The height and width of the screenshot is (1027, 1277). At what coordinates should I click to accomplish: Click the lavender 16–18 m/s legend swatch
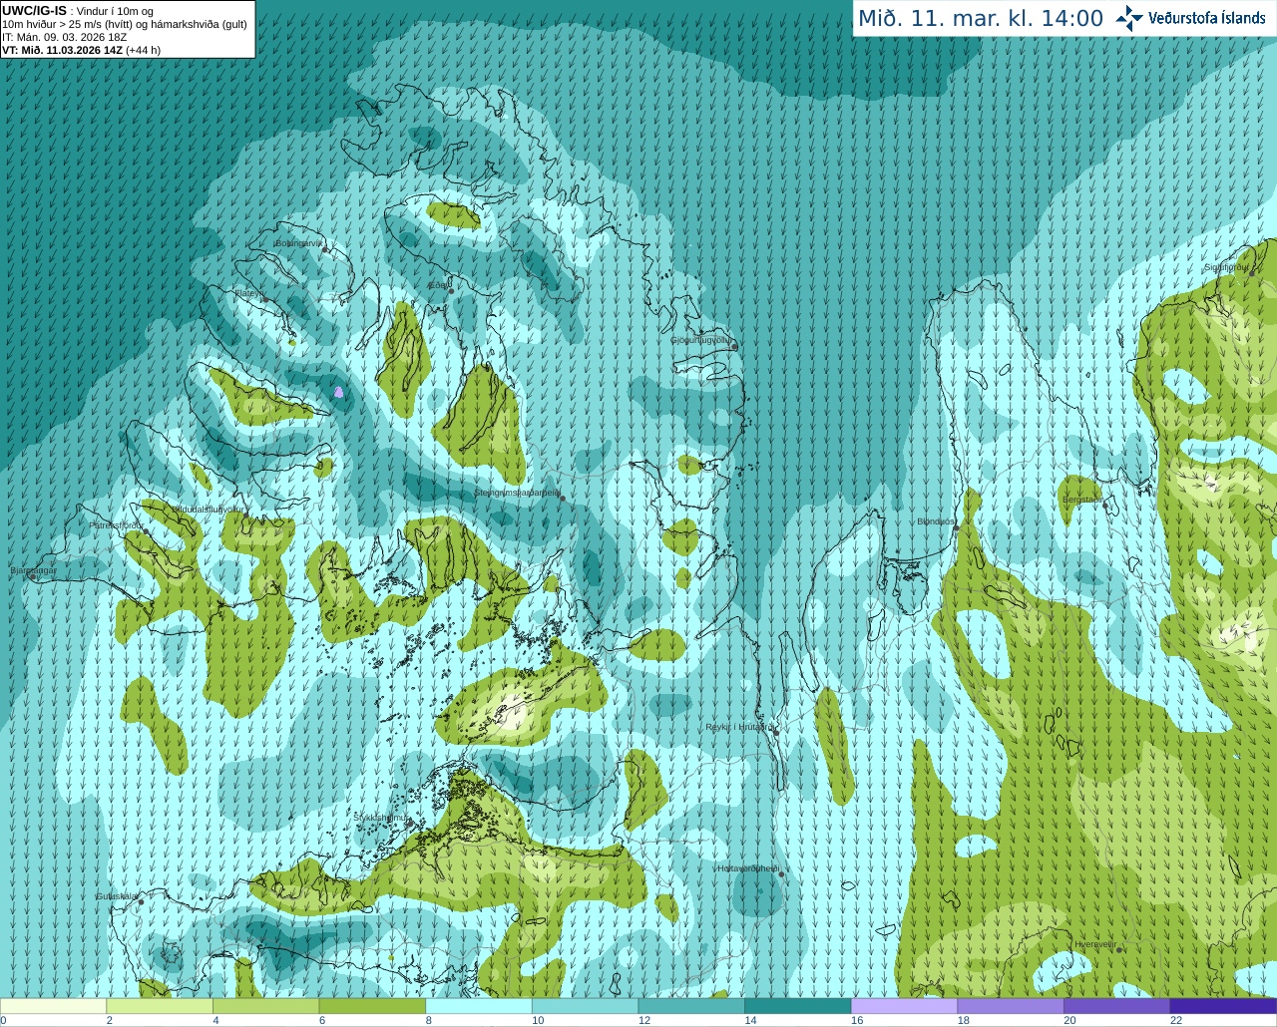point(905,1006)
